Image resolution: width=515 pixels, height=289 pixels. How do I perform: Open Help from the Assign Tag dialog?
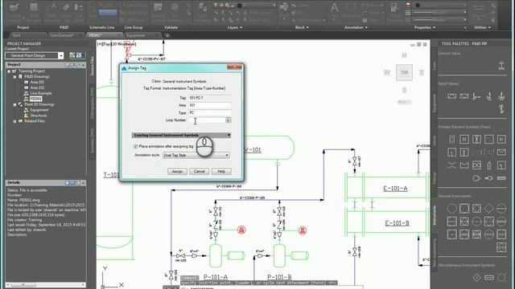pos(221,171)
